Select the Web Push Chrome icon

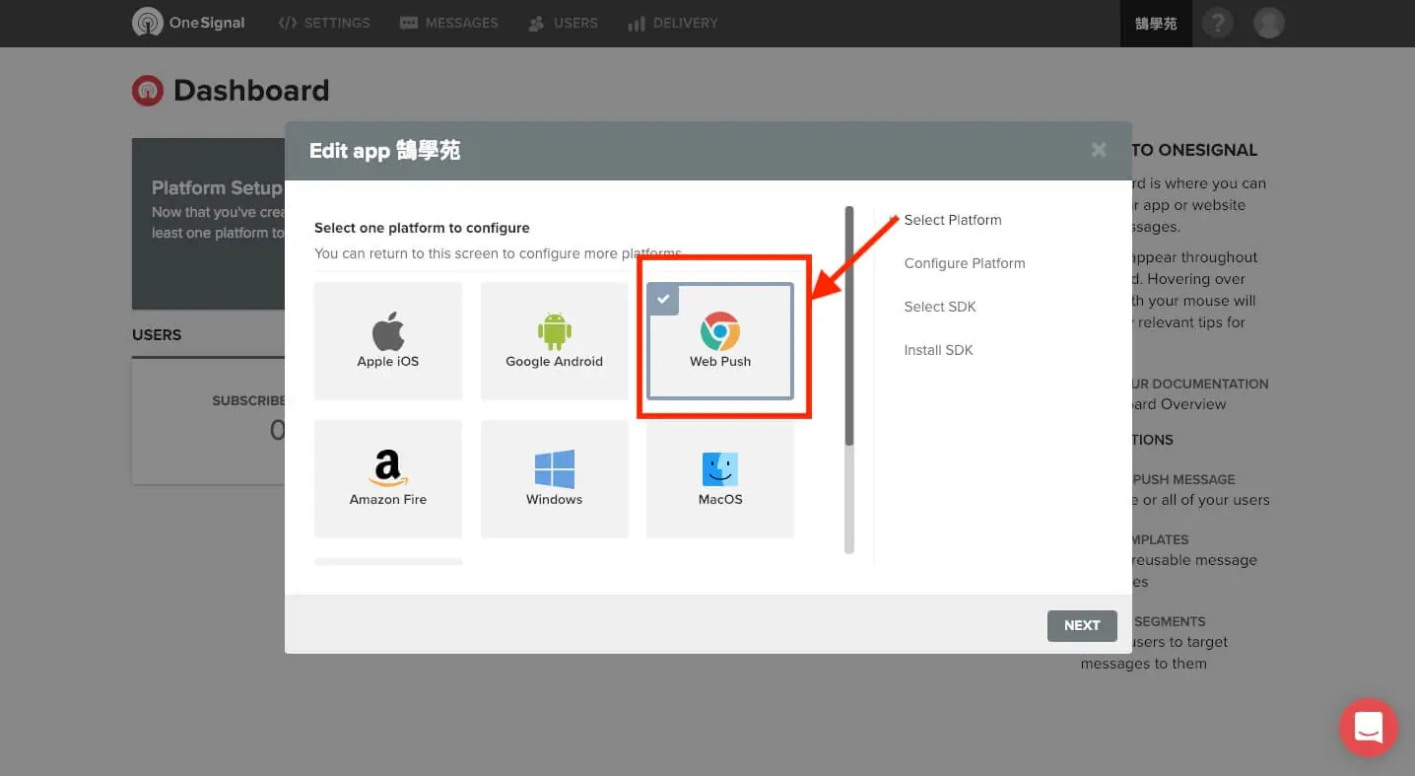tap(720, 331)
